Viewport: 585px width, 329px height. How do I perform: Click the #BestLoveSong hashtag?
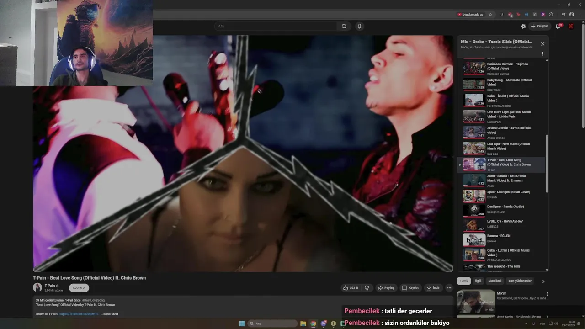pyautogui.click(x=93, y=300)
